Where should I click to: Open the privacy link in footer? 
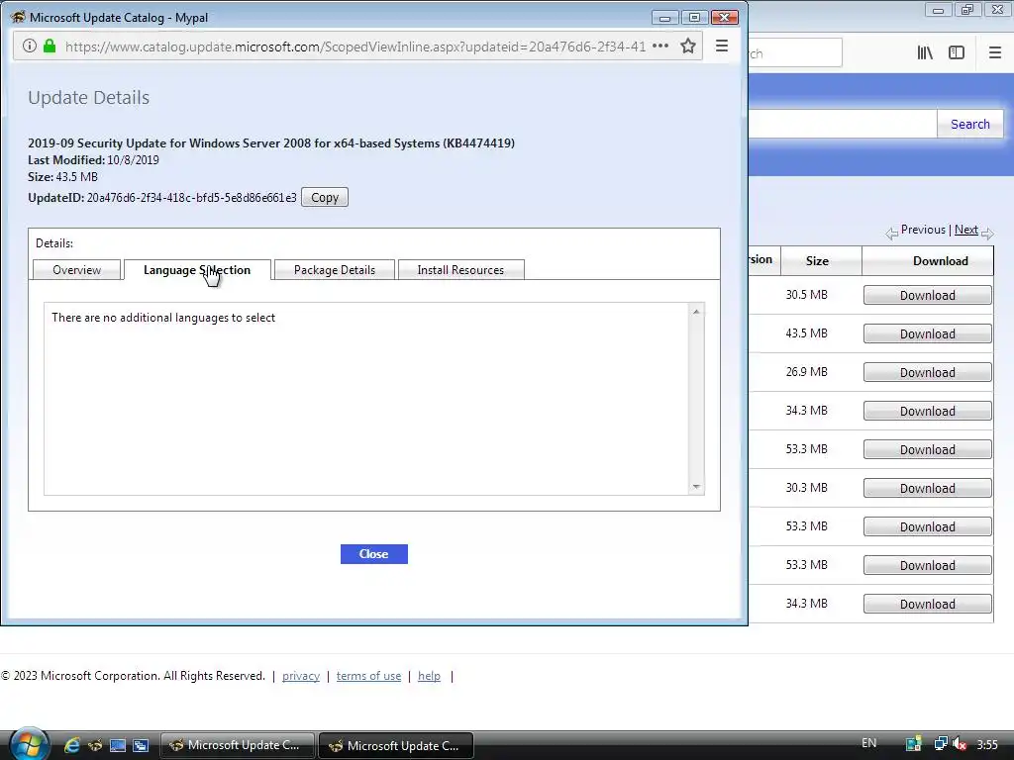[301, 676]
